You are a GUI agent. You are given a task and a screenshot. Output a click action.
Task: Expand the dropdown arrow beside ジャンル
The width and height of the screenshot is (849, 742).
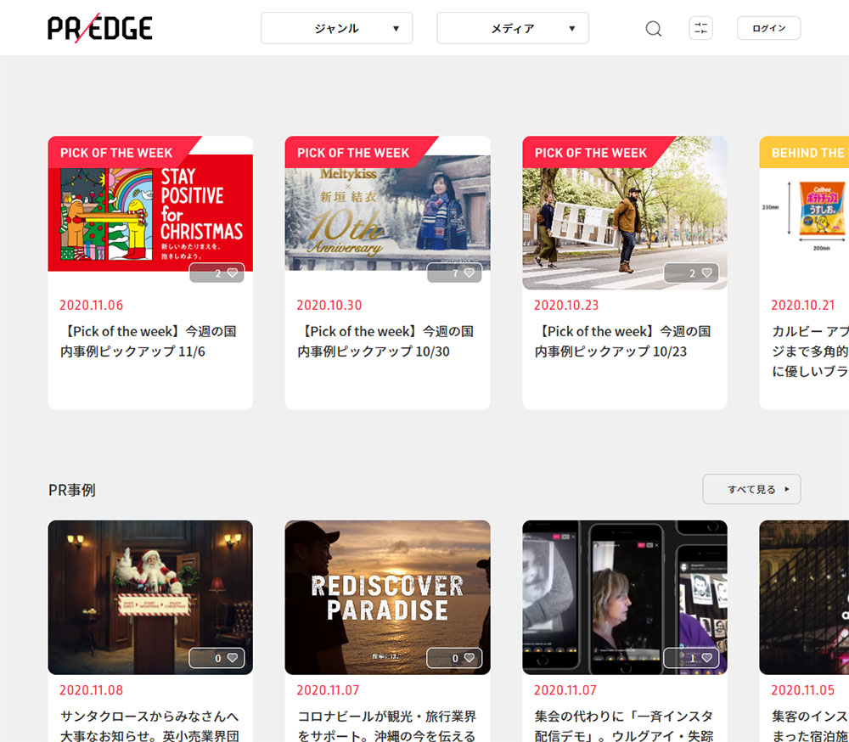[x=396, y=28]
